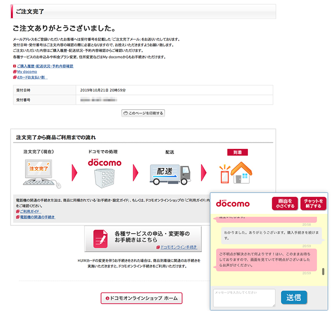
Task: Open the dカードお支払い割 link
Action: 32,77
